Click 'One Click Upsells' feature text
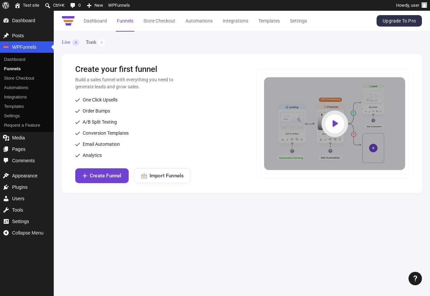This screenshot has height=296, width=430. [100, 100]
